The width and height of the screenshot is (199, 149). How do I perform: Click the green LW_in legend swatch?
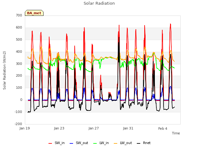[95, 143]
